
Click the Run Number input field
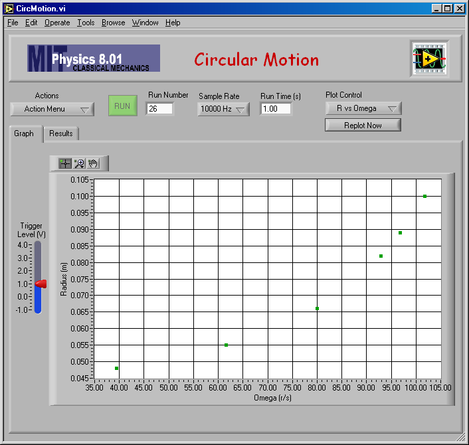click(160, 108)
